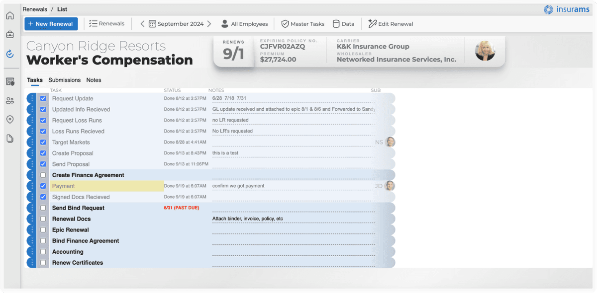The width and height of the screenshot is (597, 293).
Task: Switch to Notes tab
Action: pyautogui.click(x=94, y=80)
